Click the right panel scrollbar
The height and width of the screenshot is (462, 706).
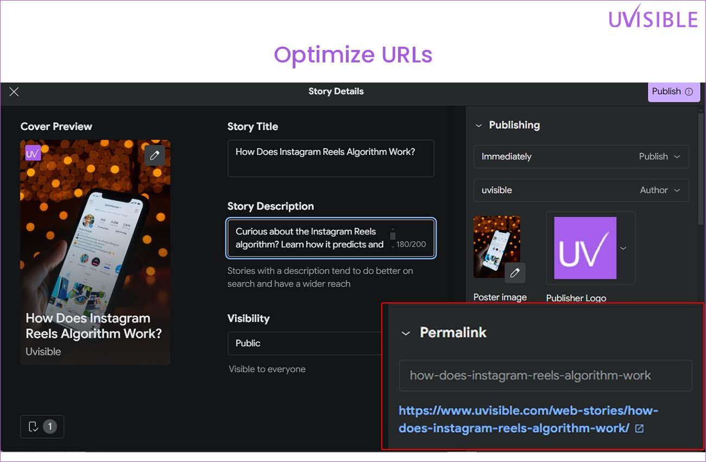[x=701, y=168]
